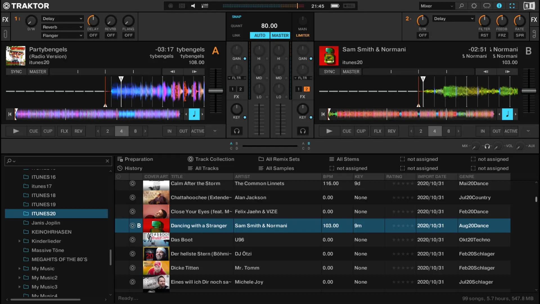Open the Preparation favorites icon

tap(120, 159)
